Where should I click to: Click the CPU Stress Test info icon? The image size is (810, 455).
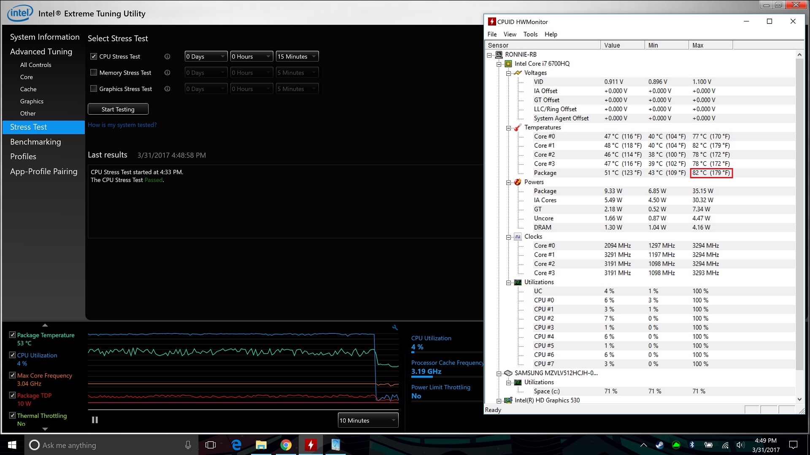pos(167,56)
